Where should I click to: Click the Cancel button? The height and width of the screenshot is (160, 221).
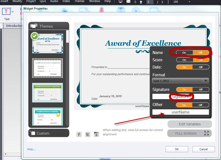(x=203, y=149)
